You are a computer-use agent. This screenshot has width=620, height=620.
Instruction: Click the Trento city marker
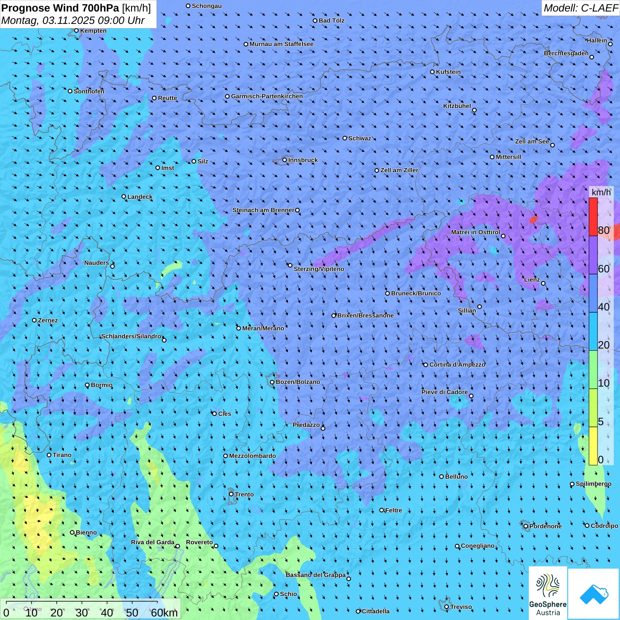point(231,494)
